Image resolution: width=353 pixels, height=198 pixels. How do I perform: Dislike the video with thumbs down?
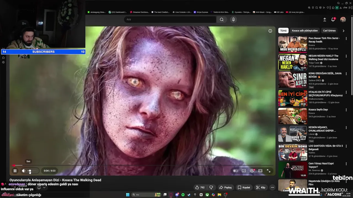coord(211,188)
